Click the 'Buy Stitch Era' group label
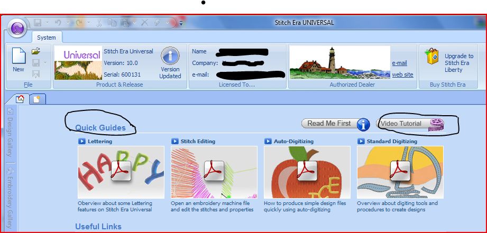This screenshot has width=487, height=233. coord(447,85)
